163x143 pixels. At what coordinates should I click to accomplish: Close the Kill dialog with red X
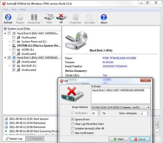click(146, 80)
